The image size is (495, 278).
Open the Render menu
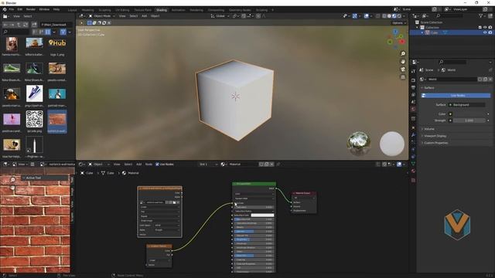pyautogui.click(x=31, y=9)
